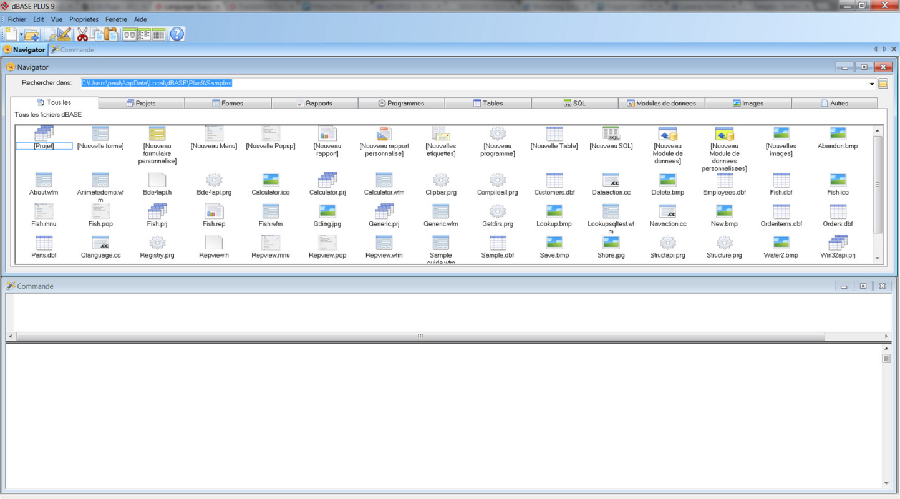Select the [Nouveau SQL] icon
The image size is (900, 499).
click(x=611, y=133)
